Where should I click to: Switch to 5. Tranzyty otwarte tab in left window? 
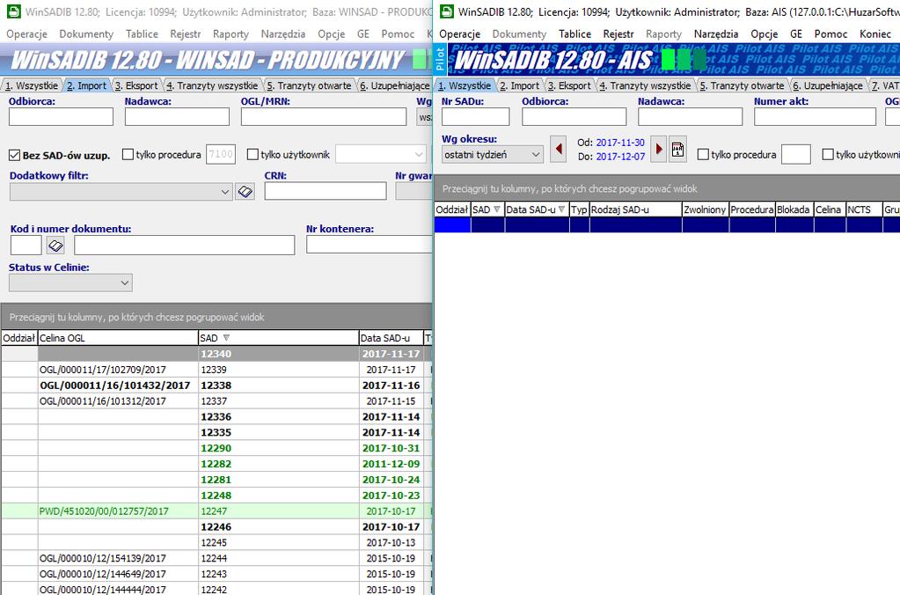point(309,85)
